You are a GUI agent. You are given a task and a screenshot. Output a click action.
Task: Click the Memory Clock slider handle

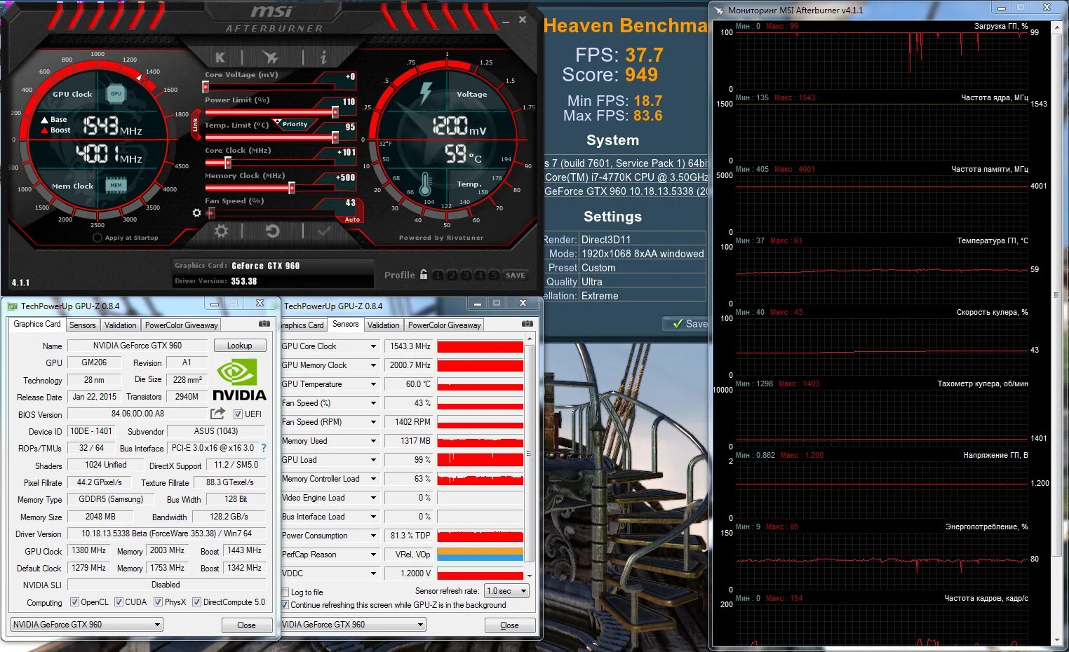point(291,188)
